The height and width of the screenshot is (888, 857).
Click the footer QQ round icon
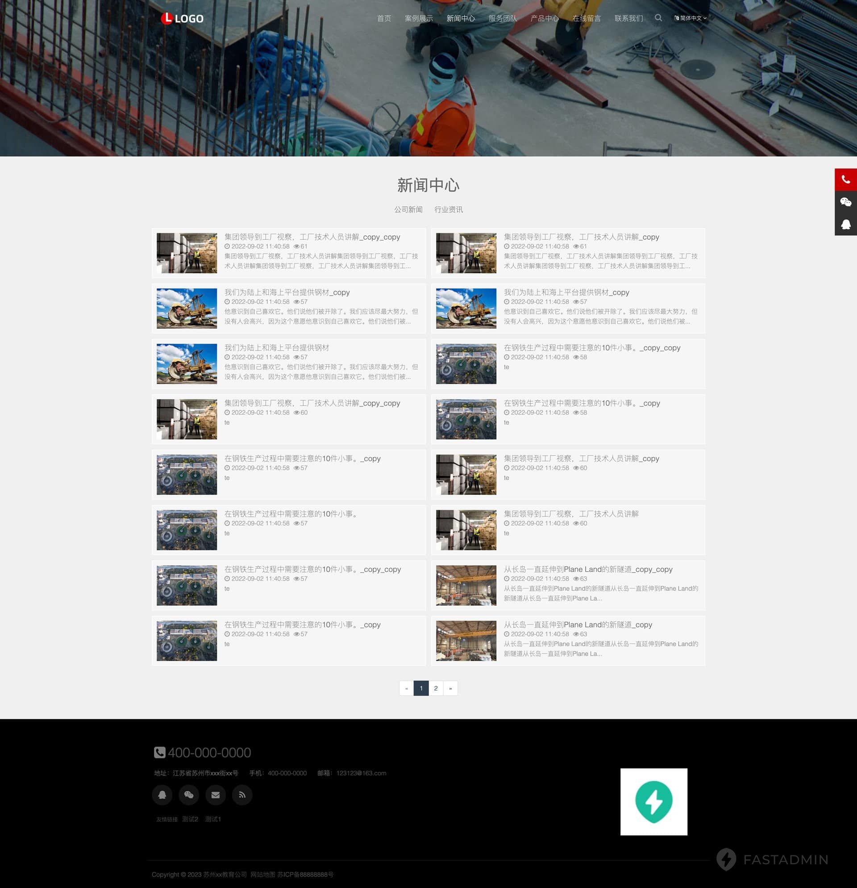[x=162, y=795]
